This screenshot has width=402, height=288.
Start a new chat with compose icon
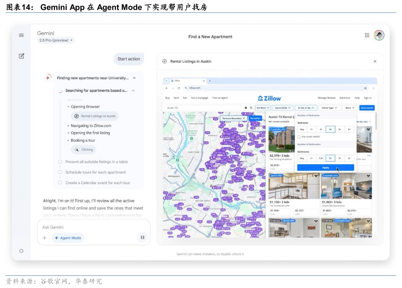point(21,56)
